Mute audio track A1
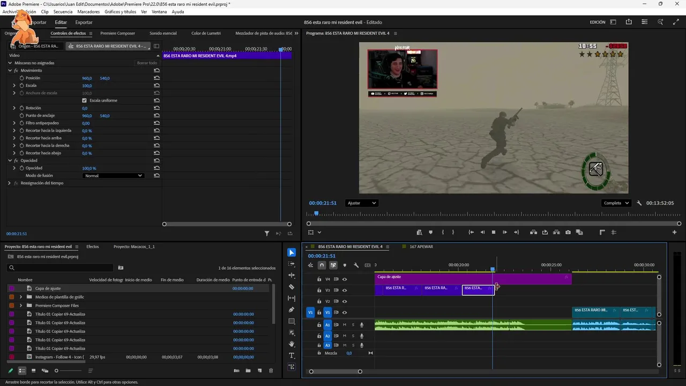The height and width of the screenshot is (386, 686). coord(345,325)
